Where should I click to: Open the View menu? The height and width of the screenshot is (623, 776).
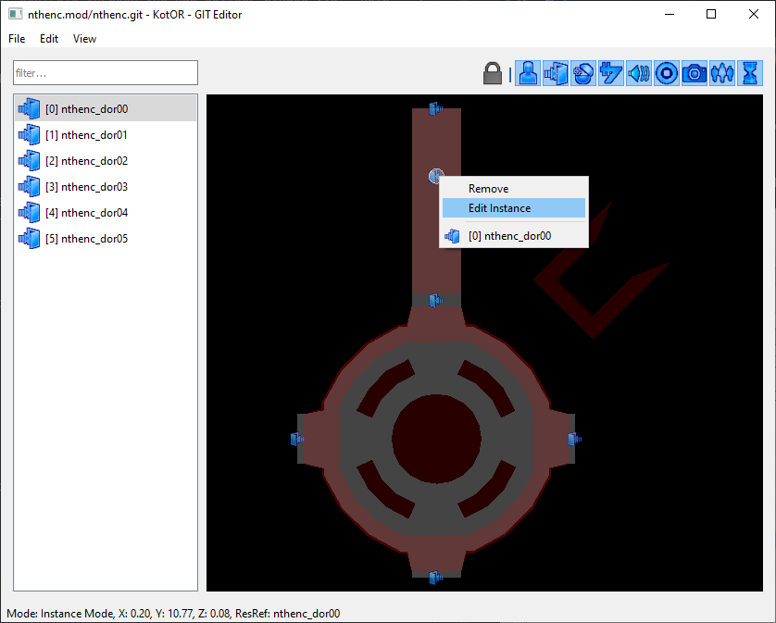84,39
